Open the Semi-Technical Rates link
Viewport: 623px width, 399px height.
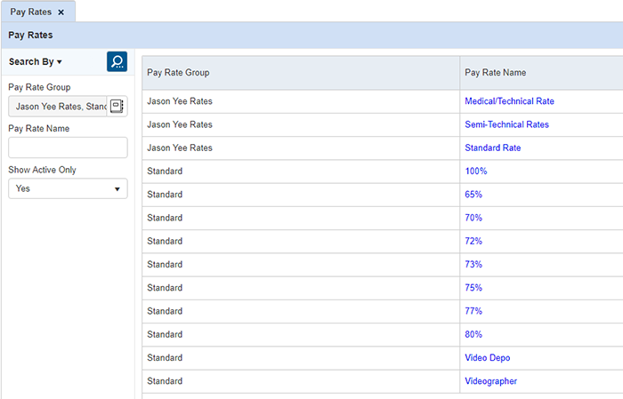[x=506, y=124]
